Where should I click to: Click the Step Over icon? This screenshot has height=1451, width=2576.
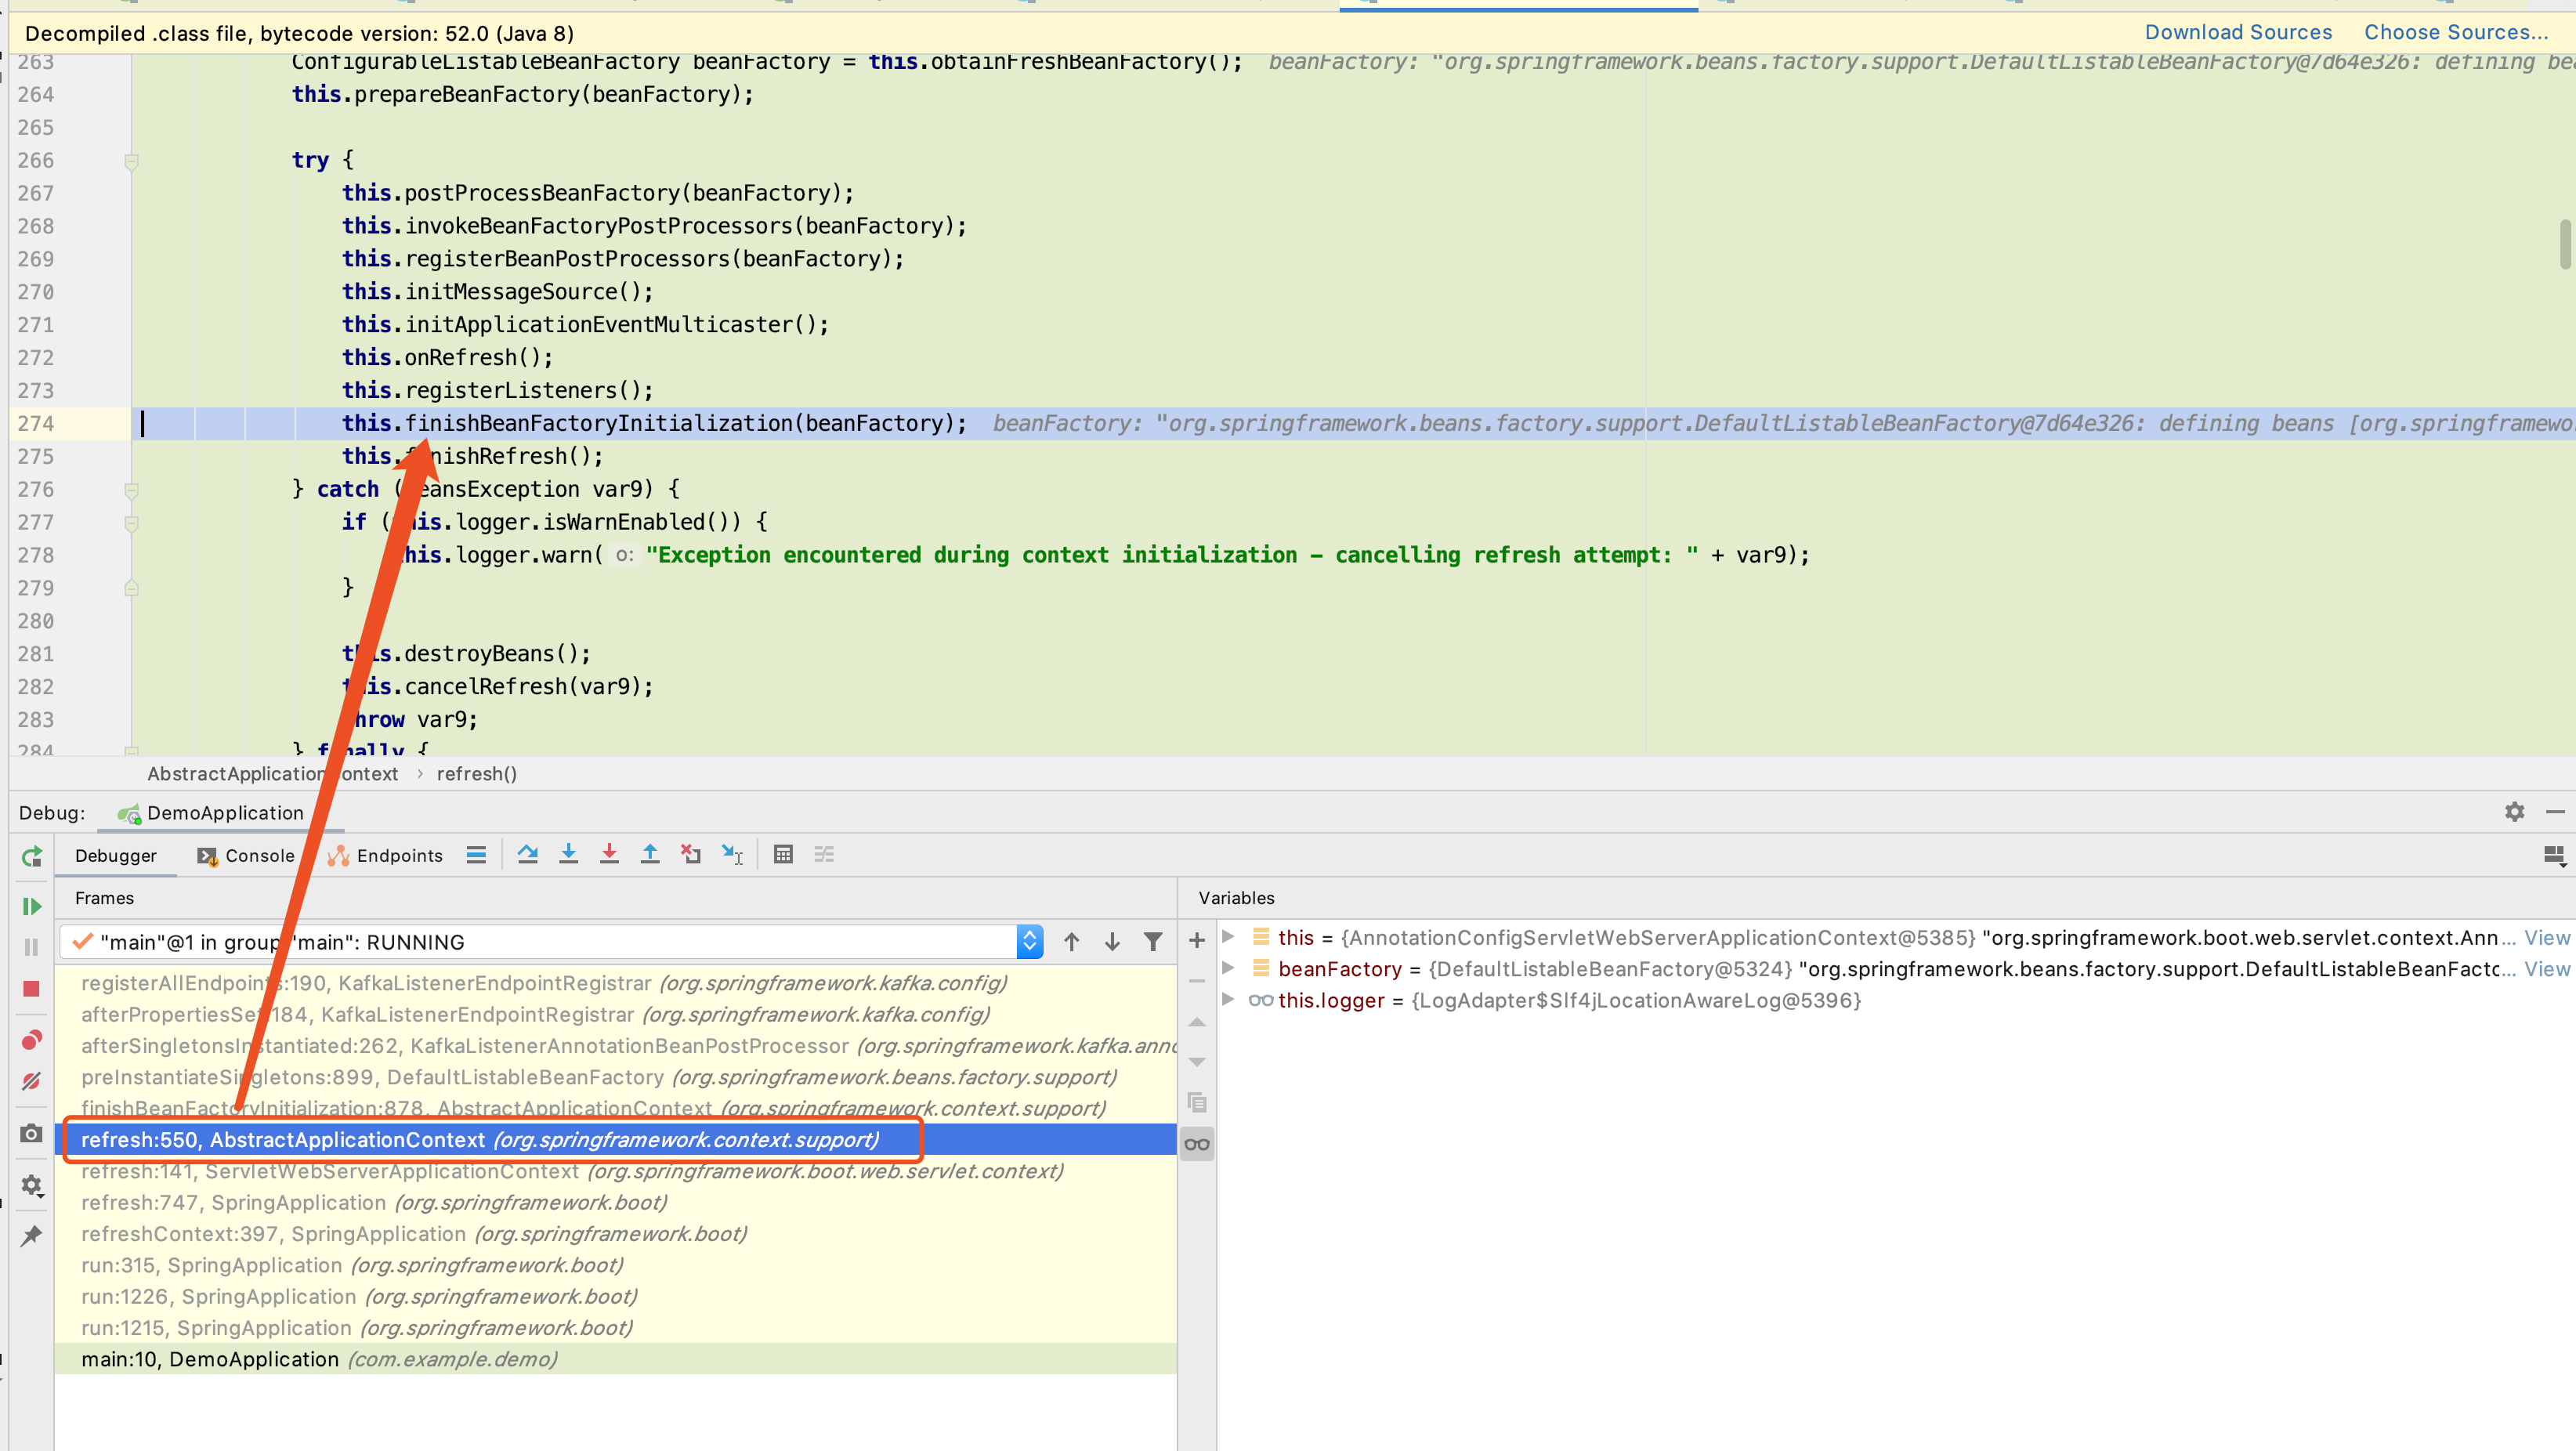528,854
